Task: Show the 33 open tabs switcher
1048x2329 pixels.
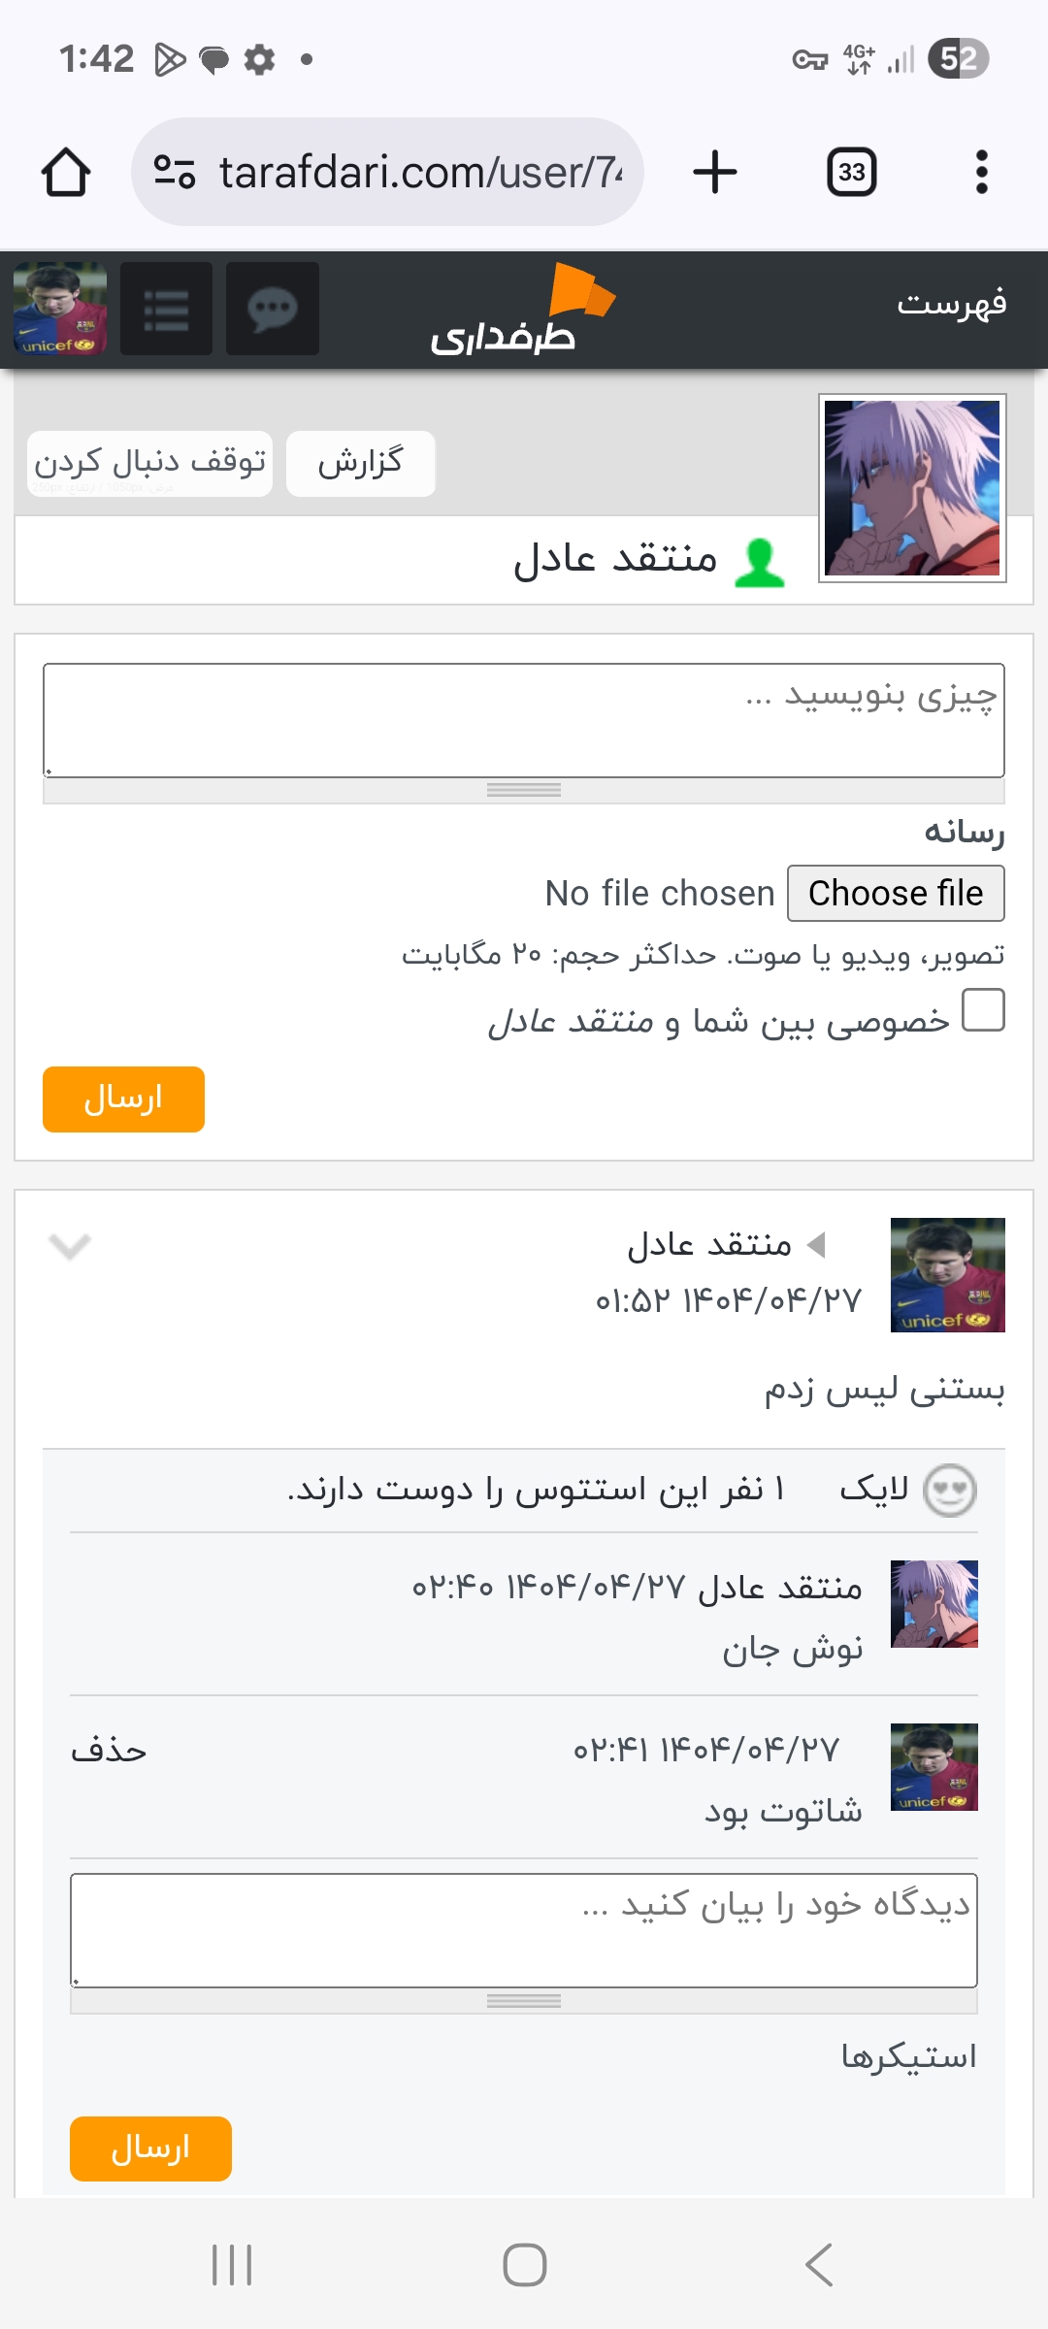Action: [x=852, y=173]
